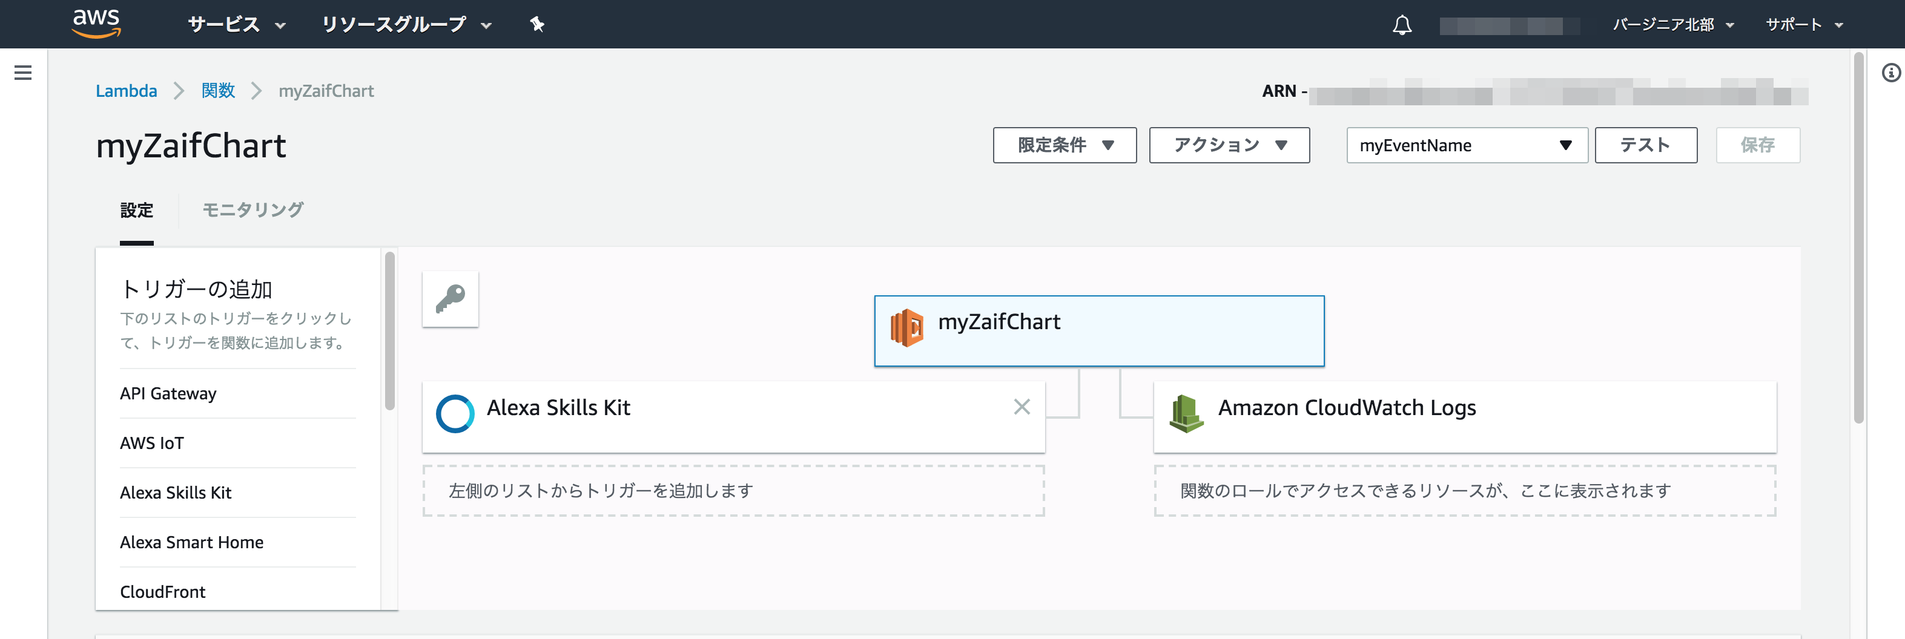This screenshot has height=639, width=1905.
Task: Click the key permissions icon
Action: click(x=451, y=299)
